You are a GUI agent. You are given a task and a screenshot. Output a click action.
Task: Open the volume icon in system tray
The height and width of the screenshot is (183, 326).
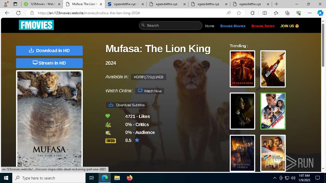[x=293, y=178]
